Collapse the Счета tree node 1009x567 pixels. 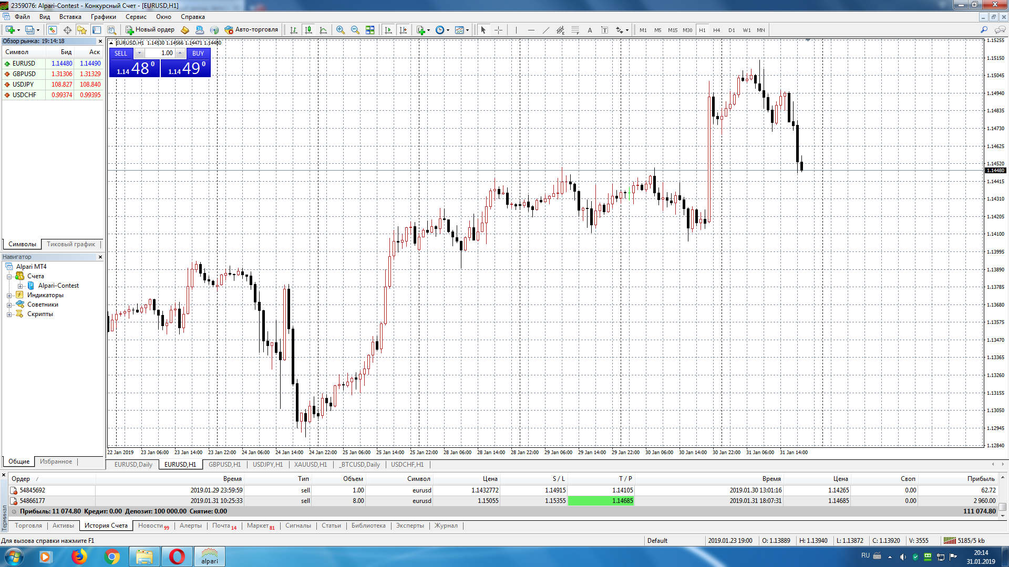9,276
